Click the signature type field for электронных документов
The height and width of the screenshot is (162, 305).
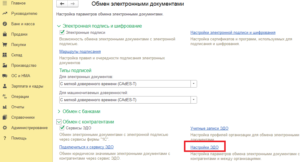(125, 84)
